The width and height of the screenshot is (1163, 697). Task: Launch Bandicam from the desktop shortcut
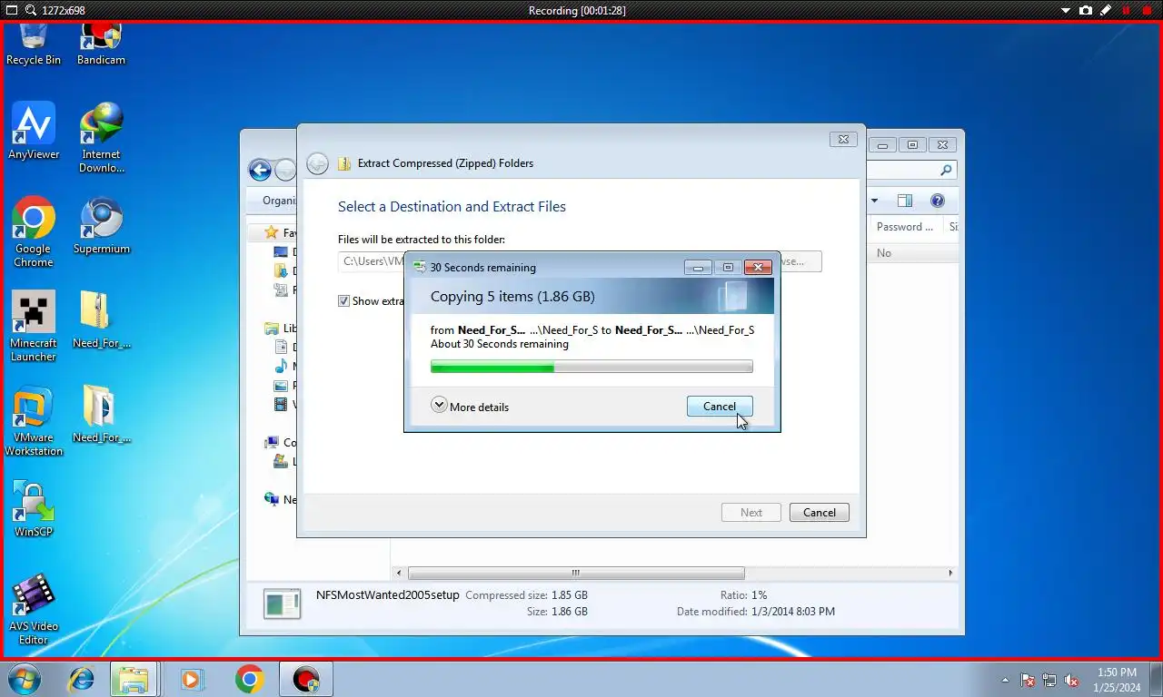tap(101, 45)
